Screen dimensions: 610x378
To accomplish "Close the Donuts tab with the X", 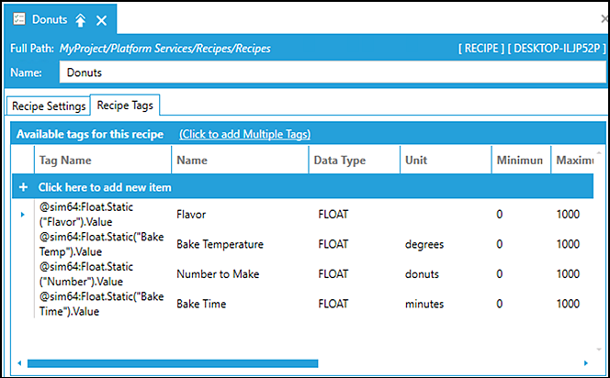I will pos(102,19).
